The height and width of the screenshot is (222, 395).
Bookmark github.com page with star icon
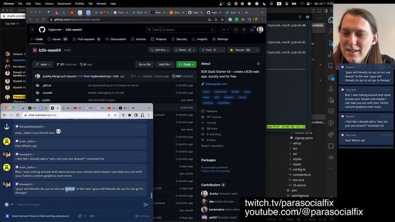pyautogui.click(x=222, y=19)
